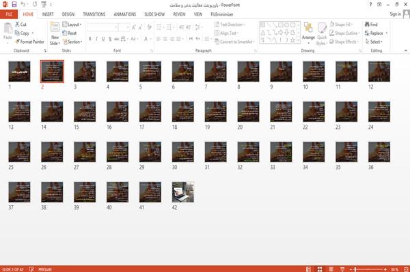Image resolution: width=410 pixels, height=272 pixels.
Task: Click spell check icon in status bar
Action: coord(31,269)
